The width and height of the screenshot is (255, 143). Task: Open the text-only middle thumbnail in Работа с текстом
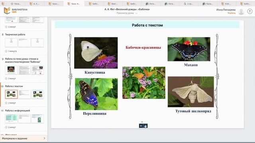[24, 94]
